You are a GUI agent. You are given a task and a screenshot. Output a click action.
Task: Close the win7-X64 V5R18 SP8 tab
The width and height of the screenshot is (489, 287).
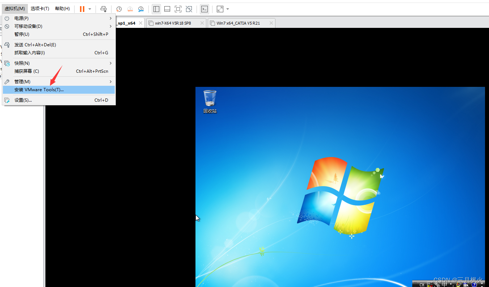[x=202, y=23]
